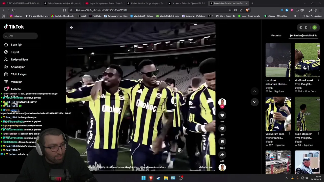Open Steam from the taskbar
The height and width of the screenshot is (182, 324).
(158, 178)
